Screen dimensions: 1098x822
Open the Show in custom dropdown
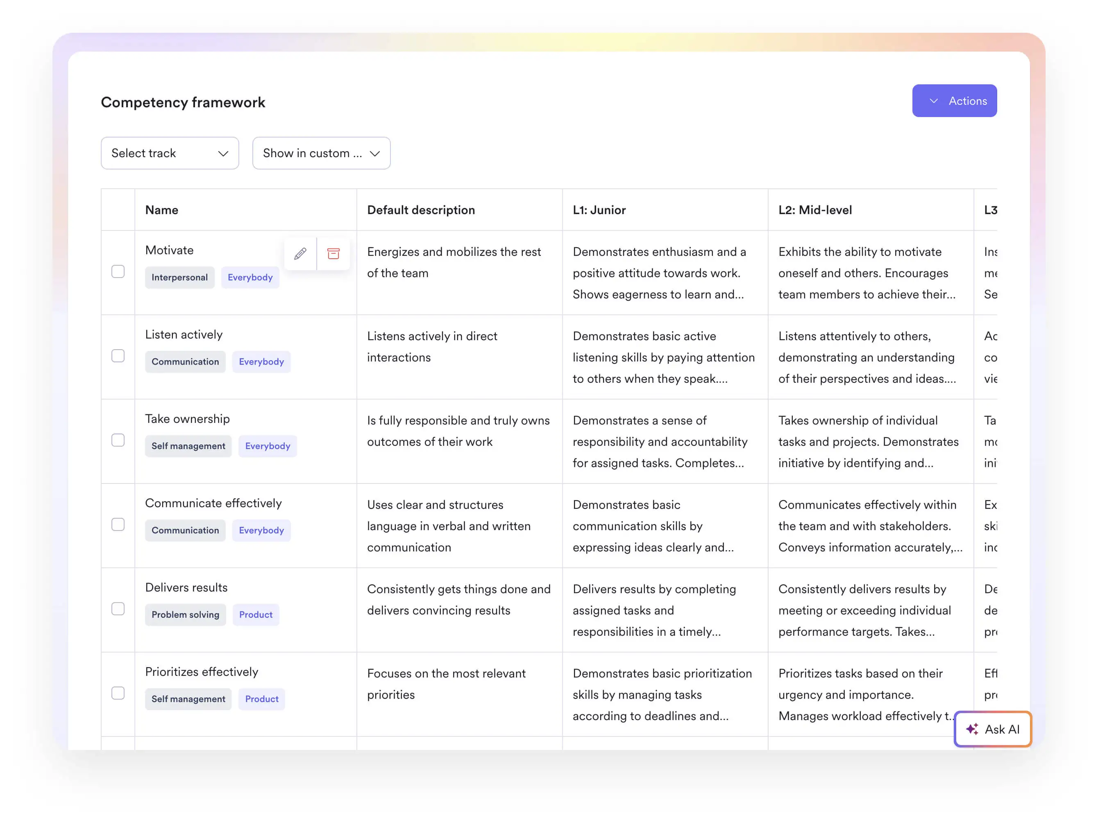(x=321, y=153)
